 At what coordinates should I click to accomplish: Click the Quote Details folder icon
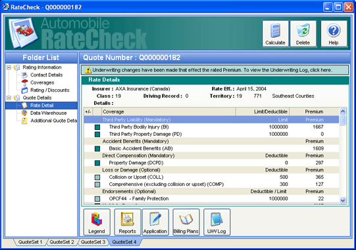click(16, 98)
